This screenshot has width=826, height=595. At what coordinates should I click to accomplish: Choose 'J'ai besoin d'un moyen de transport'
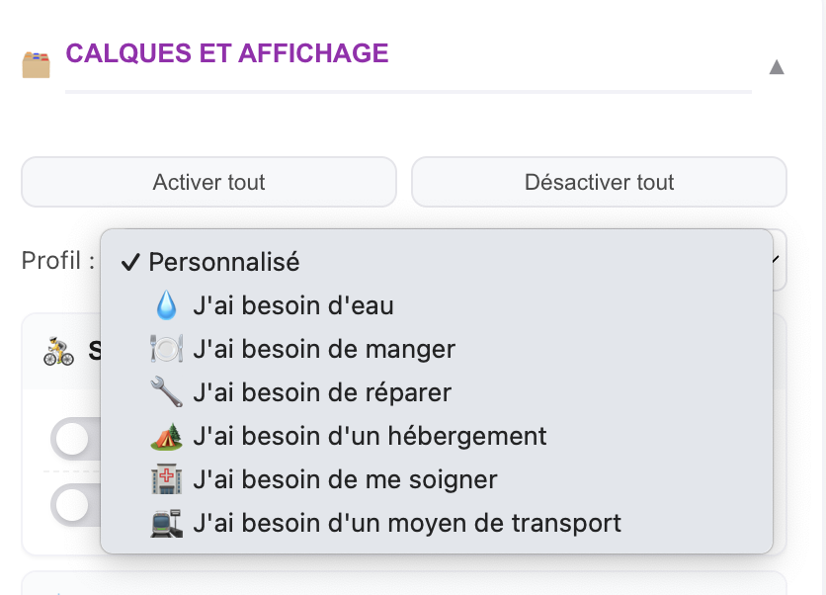click(x=407, y=523)
